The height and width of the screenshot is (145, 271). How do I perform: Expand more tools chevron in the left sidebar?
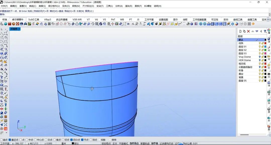[6, 133]
